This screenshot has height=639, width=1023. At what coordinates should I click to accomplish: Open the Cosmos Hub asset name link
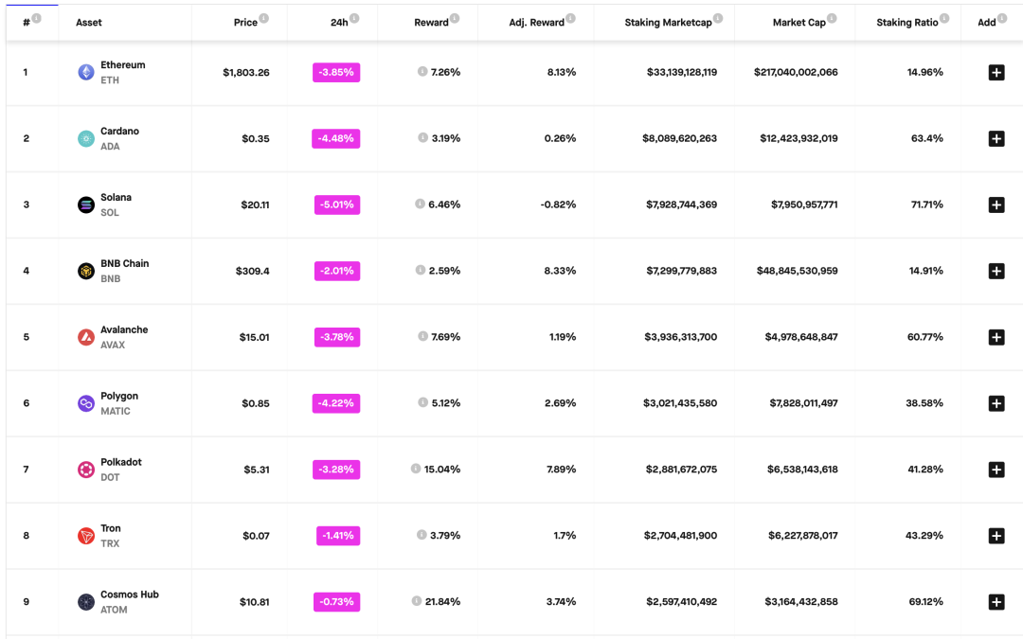point(130,595)
